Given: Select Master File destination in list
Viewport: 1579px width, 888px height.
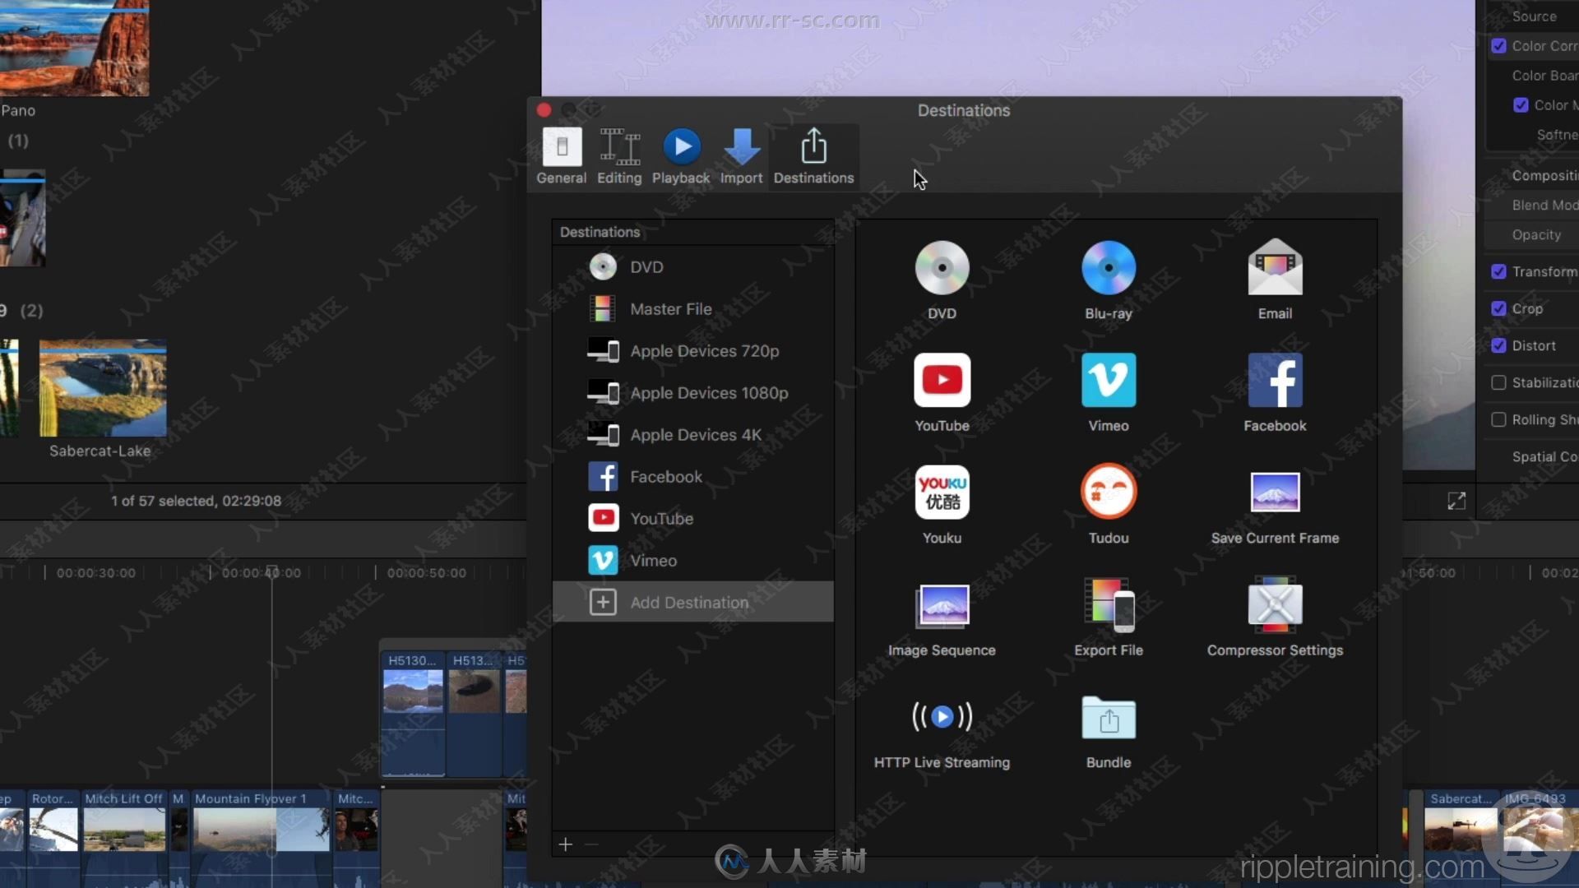Looking at the screenshot, I should 693,308.
